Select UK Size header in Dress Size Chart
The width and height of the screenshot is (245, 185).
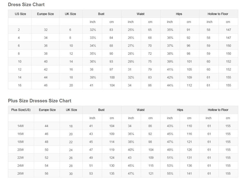[70, 13]
